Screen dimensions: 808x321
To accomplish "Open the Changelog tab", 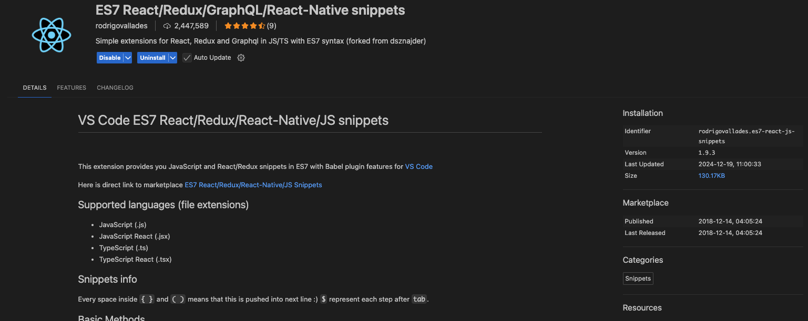I will click(115, 88).
